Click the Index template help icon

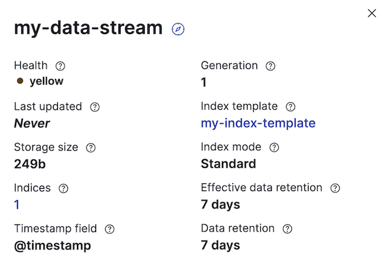291,107
